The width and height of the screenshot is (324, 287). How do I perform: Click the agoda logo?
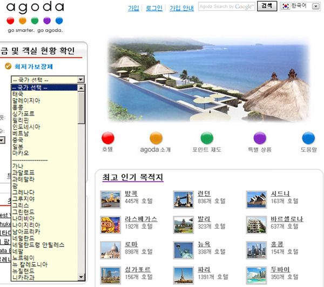pos(35,17)
